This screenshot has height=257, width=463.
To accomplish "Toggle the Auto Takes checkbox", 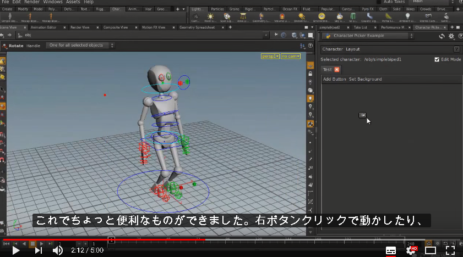I will pos(379,2).
